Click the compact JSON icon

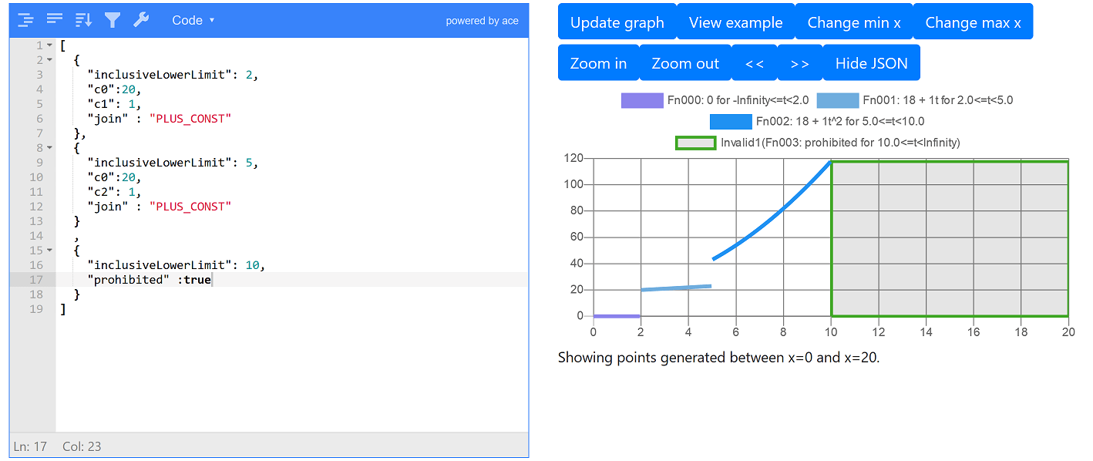(x=54, y=20)
